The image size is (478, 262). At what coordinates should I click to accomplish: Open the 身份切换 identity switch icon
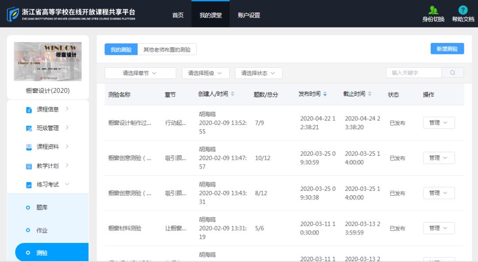click(433, 11)
